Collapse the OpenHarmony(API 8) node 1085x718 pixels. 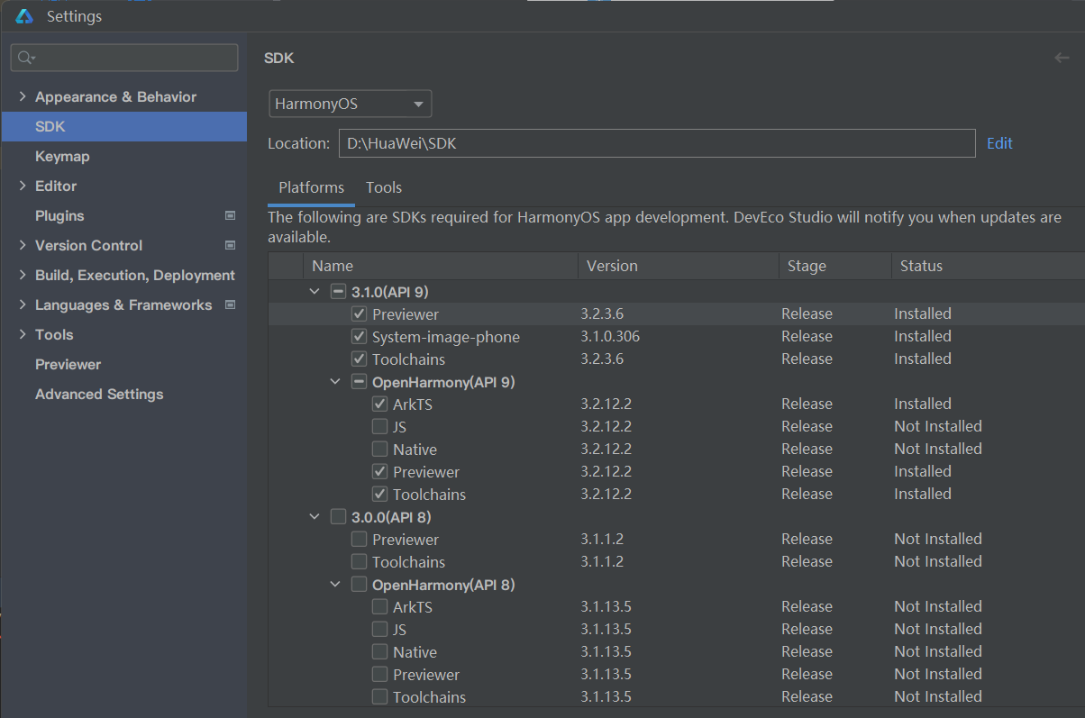pyautogui.click(x=334, y=585)
